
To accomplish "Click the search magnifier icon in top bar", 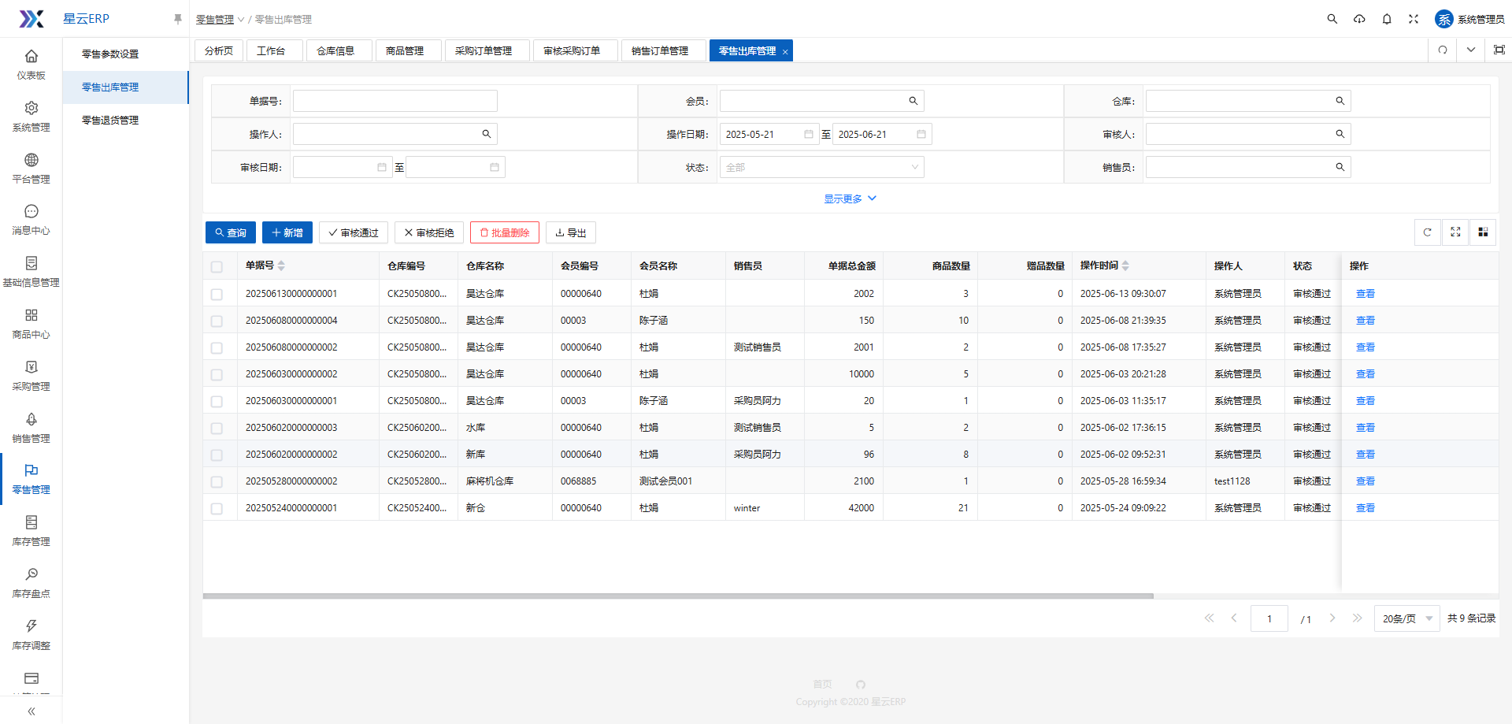I will pos(1332,19).
